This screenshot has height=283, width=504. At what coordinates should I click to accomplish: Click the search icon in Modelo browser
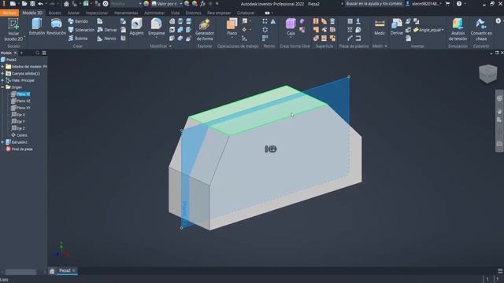[38, 53]
